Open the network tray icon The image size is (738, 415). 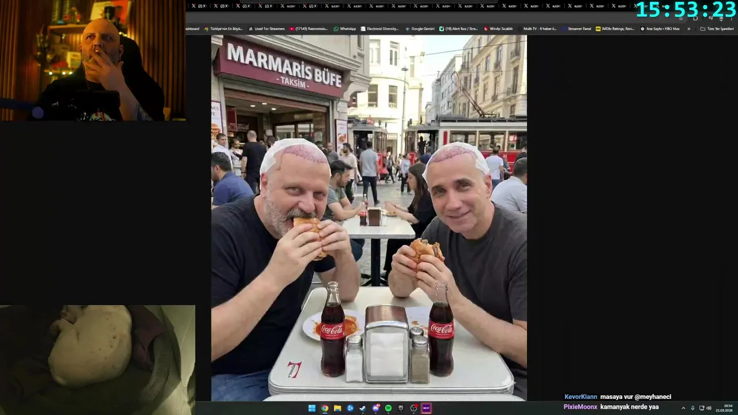pos(702,408)
